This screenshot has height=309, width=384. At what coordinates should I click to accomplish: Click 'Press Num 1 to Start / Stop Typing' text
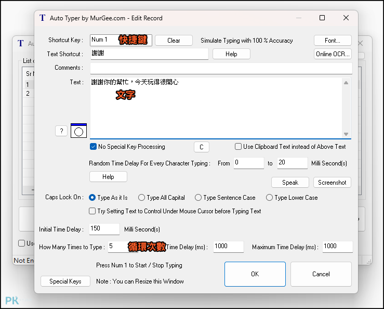click(x=139, y=265)
